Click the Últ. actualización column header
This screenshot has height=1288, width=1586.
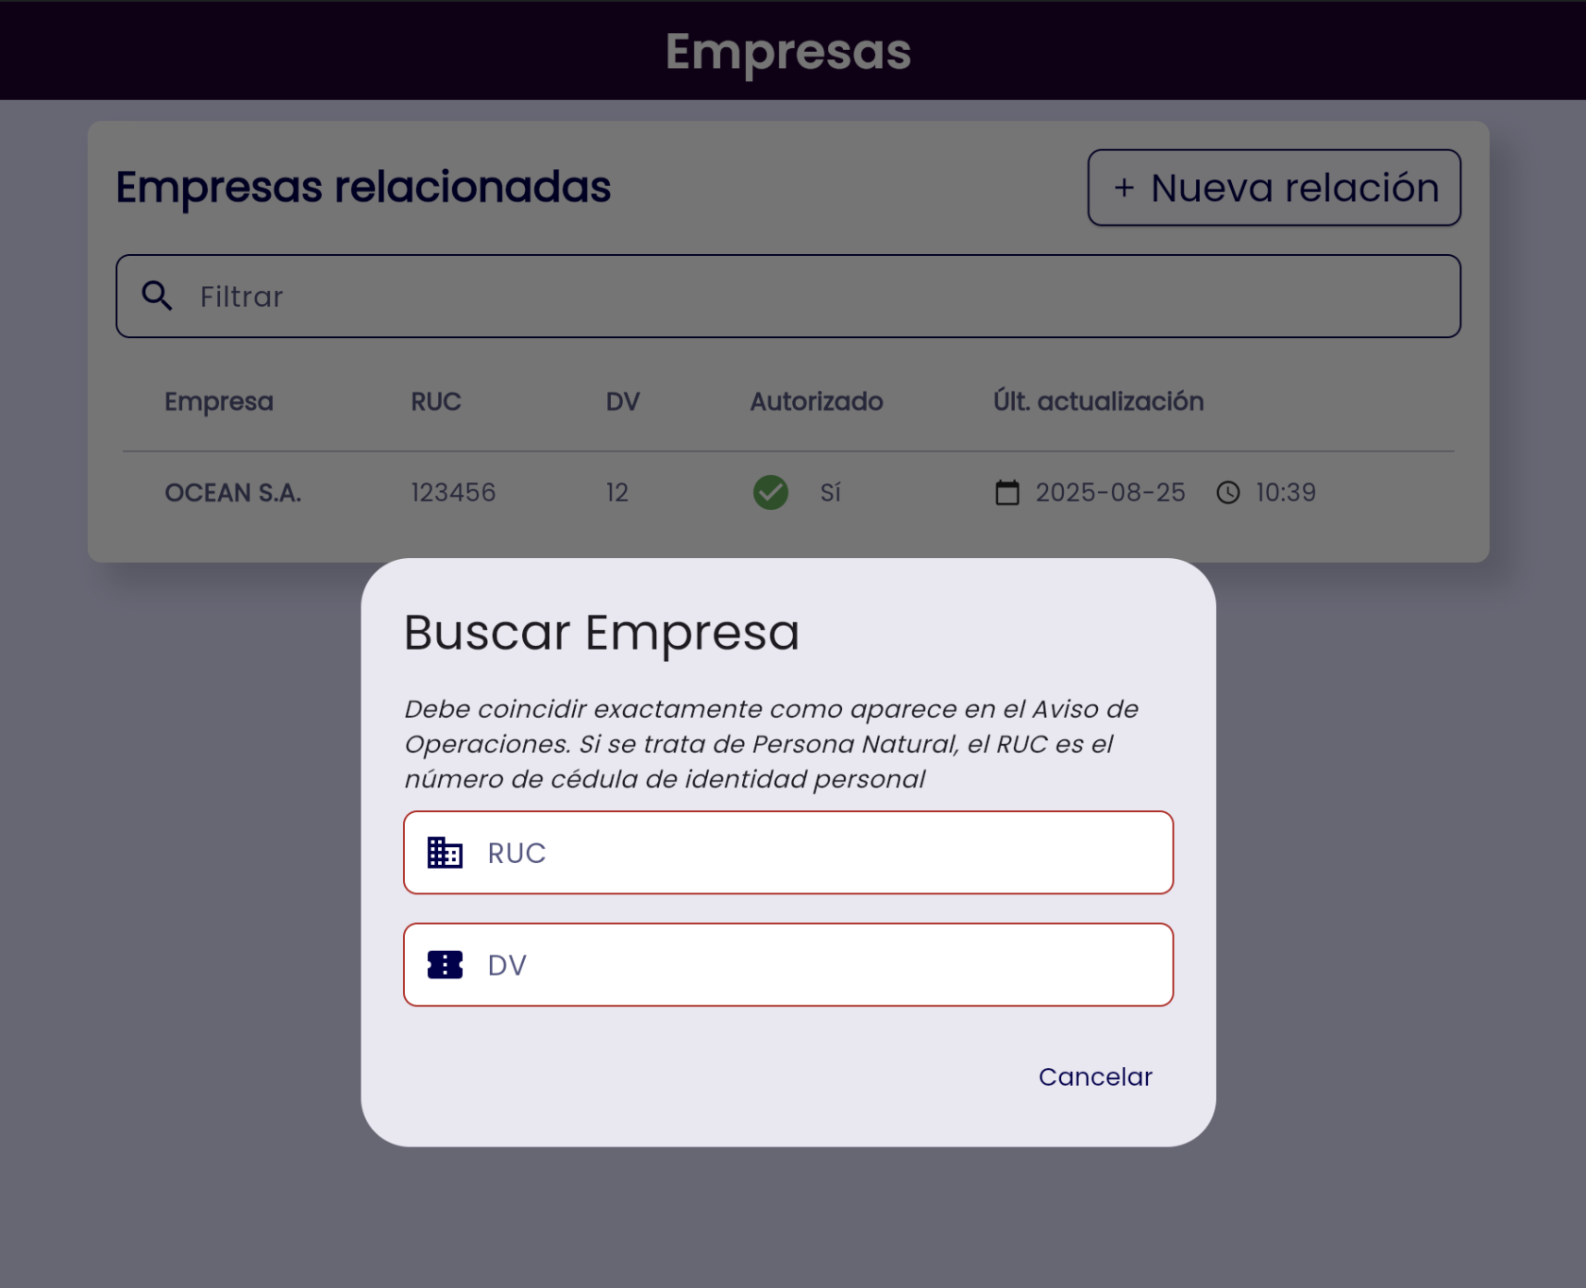point(1099,401)
